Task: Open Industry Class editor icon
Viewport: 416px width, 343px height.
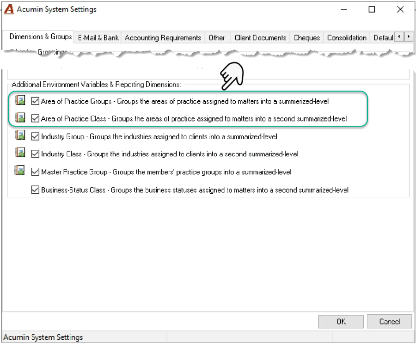Action: tap(20, 153)
